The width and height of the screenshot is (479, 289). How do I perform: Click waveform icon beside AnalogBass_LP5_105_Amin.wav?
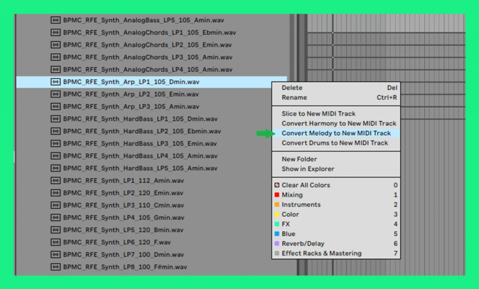(x=55, y=20)
